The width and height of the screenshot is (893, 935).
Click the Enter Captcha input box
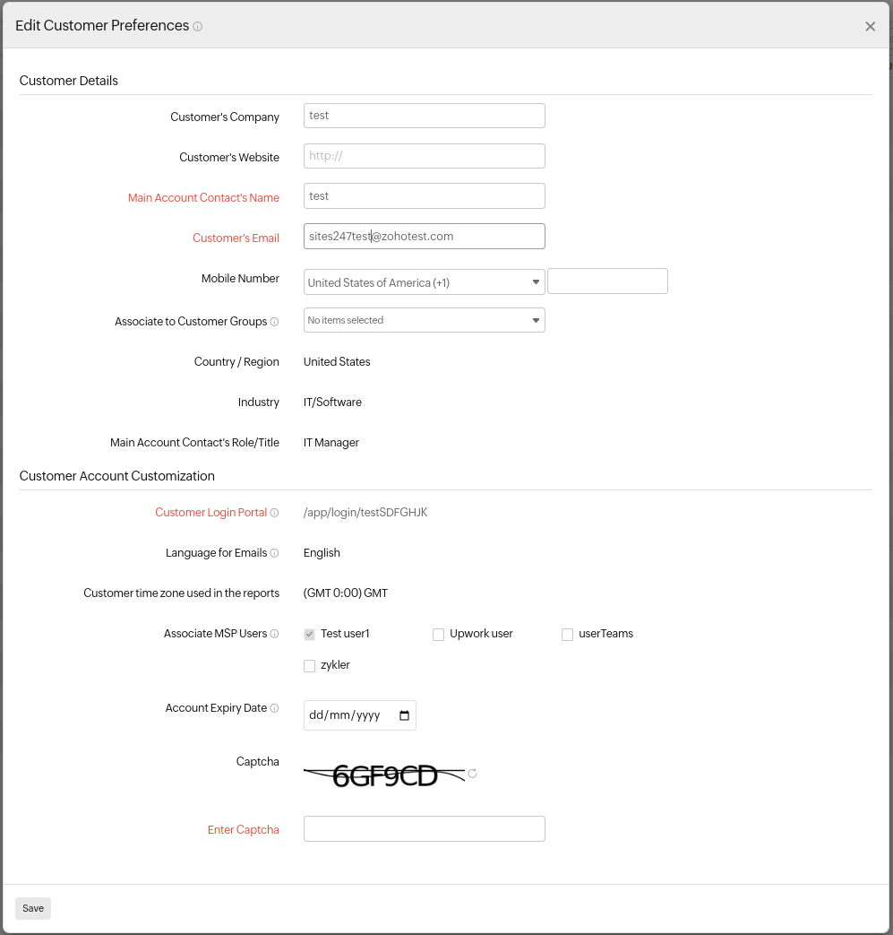tap(424, 828)
